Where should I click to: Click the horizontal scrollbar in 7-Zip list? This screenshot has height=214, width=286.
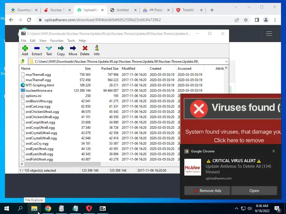62,164
